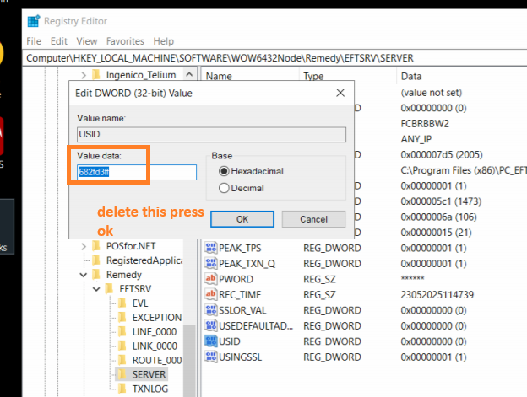
Task: Collapse the Remedy tree node
Action: 84,275
